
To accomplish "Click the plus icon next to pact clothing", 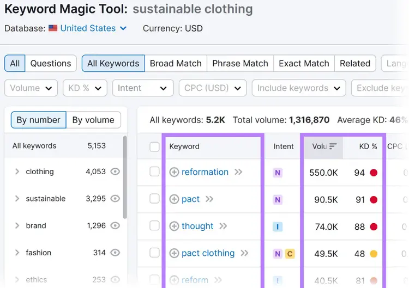I will [x=174, y=253].
